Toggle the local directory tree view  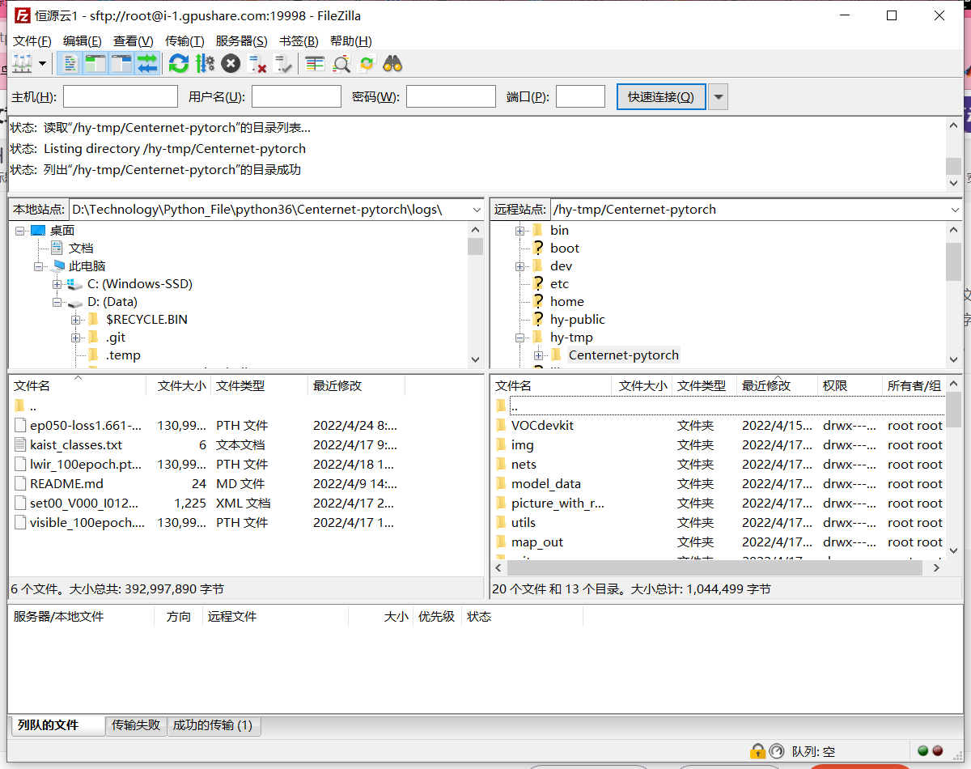click(95, 63)
